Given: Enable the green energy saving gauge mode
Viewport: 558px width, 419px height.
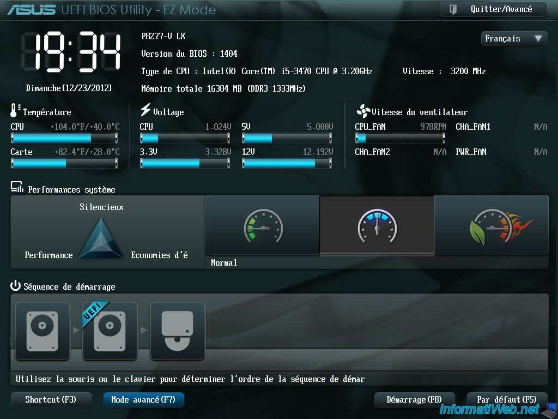Looking at the screenshot, I should (263, 225).
